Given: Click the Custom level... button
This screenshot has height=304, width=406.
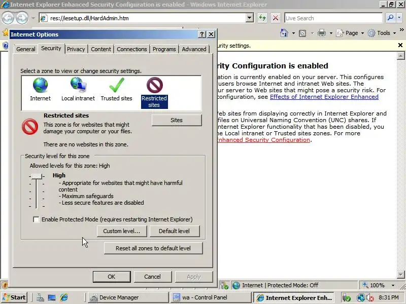Looking at the screenshot, I should (122, 231).
